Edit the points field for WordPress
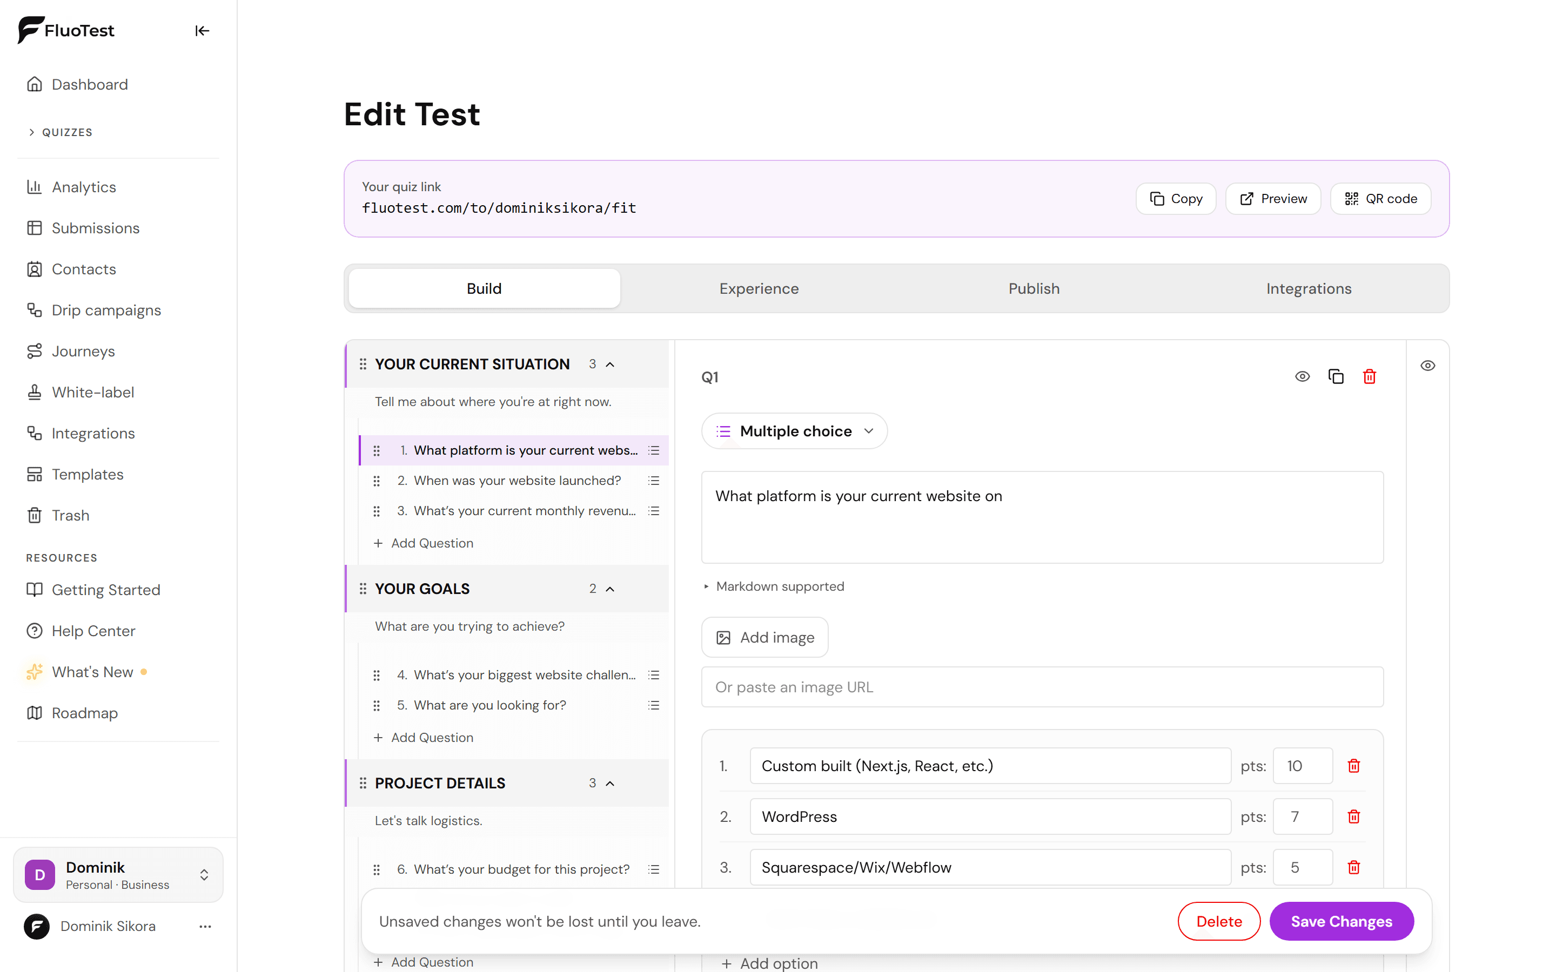Viewport: 1556px width, 972px height. pos(1302,816)
